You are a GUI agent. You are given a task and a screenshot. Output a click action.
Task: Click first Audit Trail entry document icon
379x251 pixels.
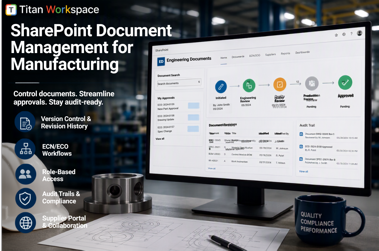[x=301, y=134]
